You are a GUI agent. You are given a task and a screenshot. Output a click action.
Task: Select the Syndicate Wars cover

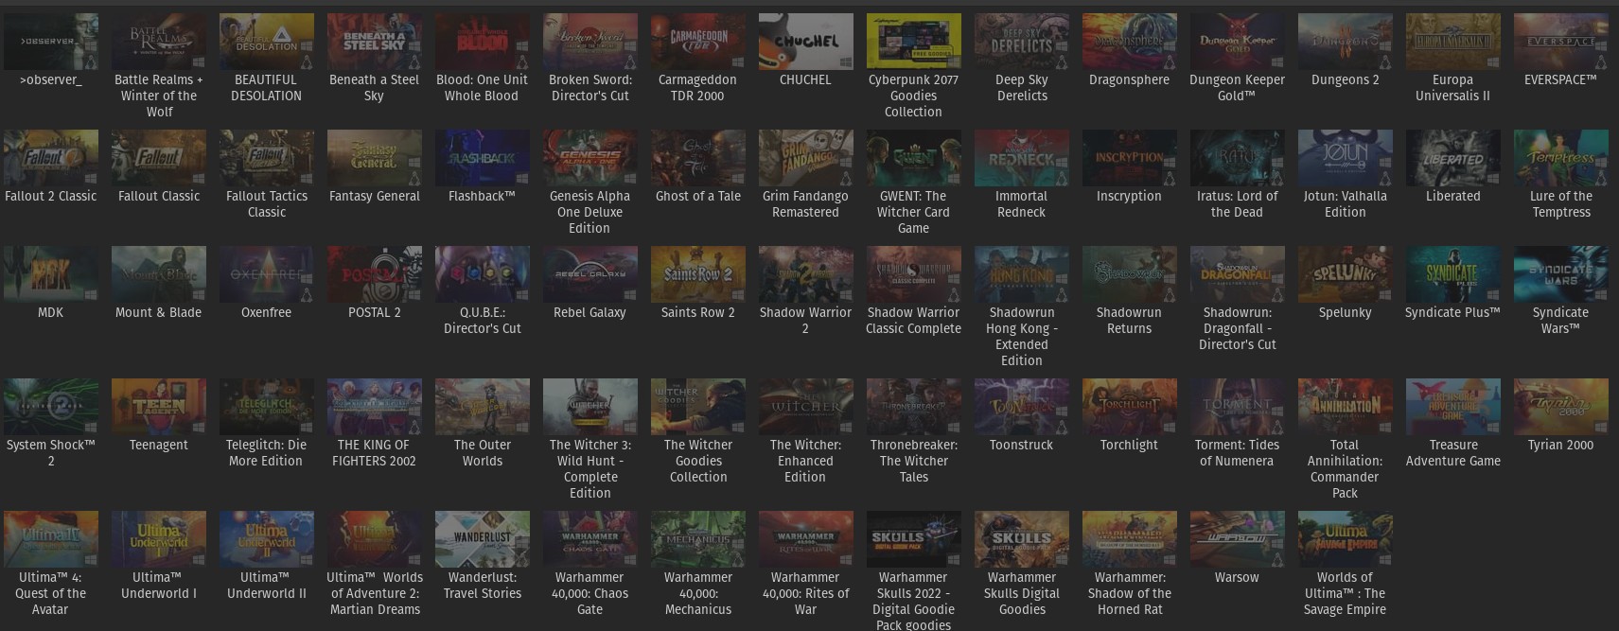tap(1561, 274)
